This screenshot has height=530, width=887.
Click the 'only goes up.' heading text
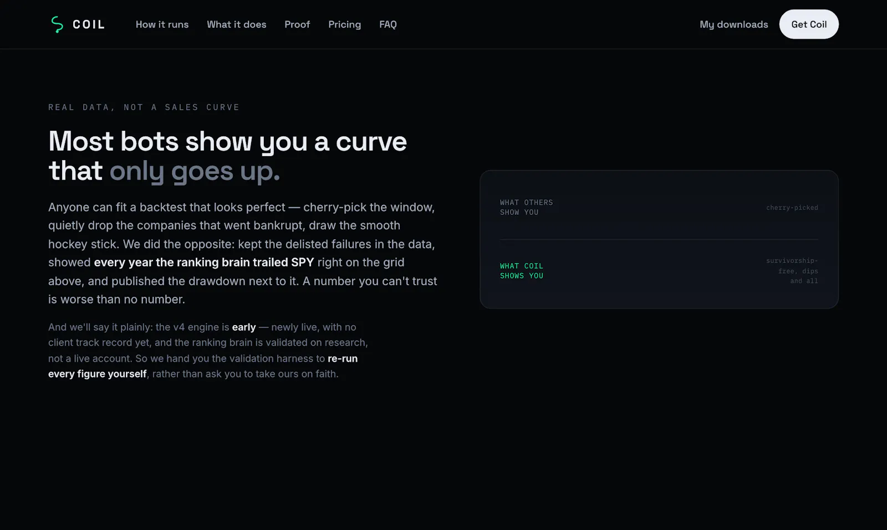[x=195, y=171]
